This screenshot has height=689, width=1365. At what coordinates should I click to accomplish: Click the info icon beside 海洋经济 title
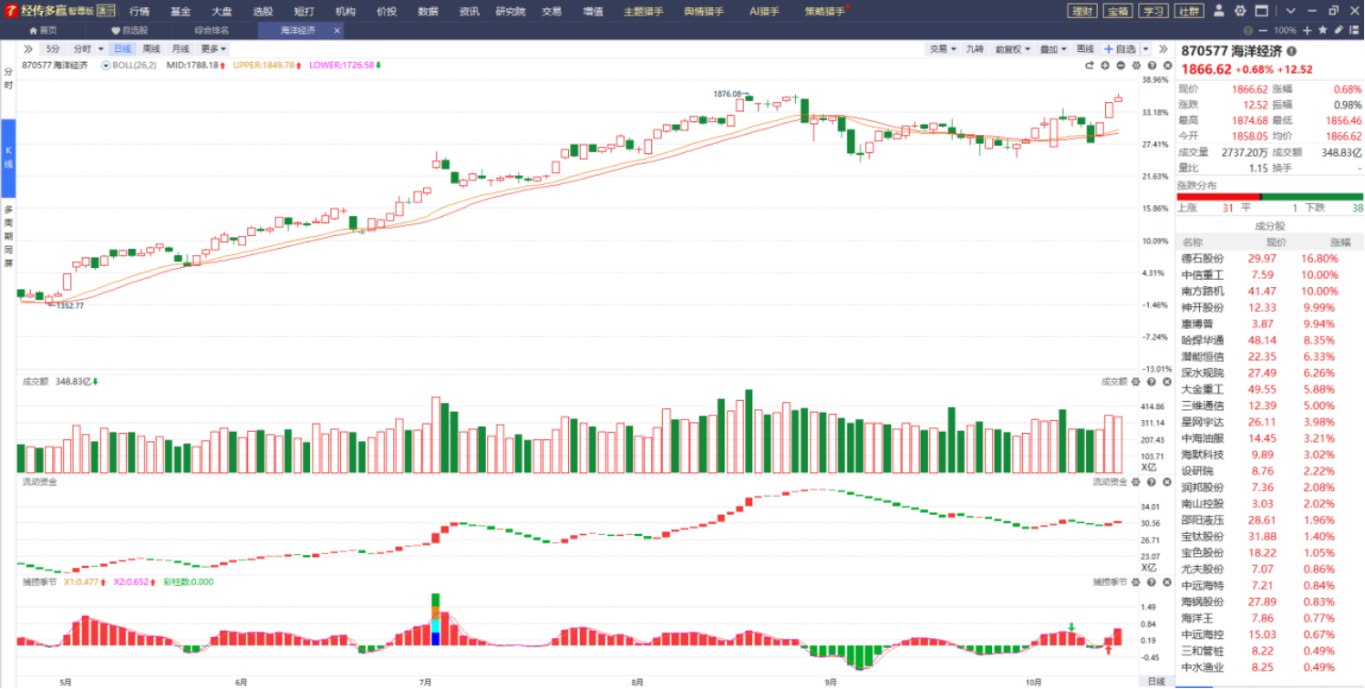[1291, 52]
